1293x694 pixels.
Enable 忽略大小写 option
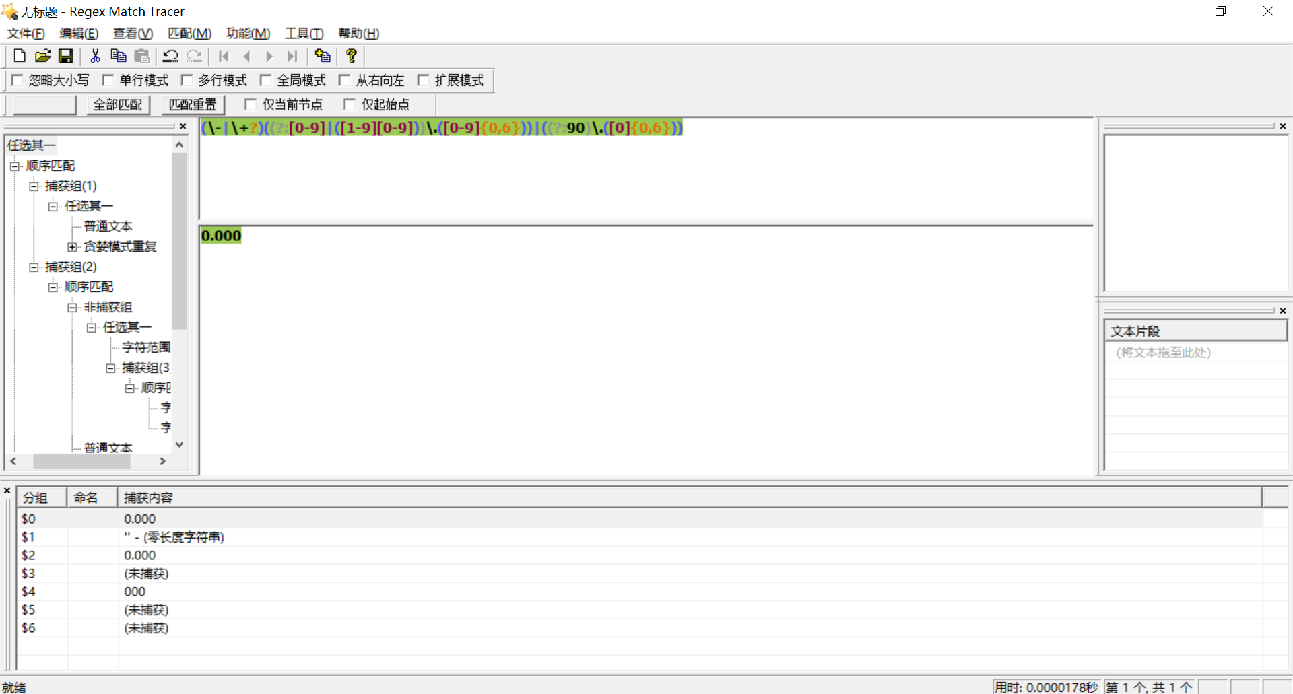click(x=18, y=80)
